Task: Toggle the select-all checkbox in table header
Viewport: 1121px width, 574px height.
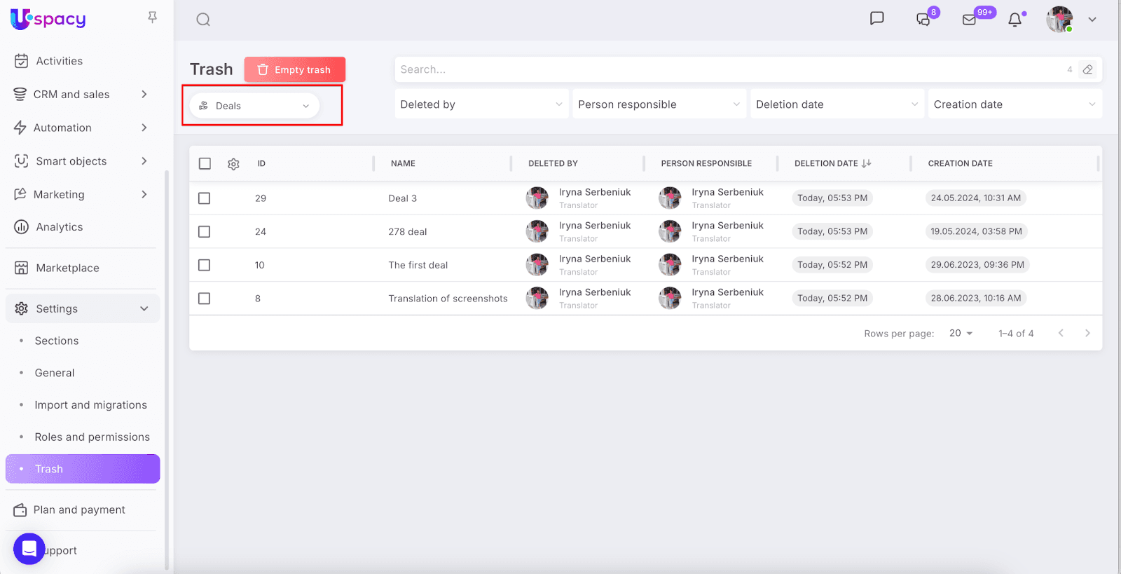Action: point(205,163)
